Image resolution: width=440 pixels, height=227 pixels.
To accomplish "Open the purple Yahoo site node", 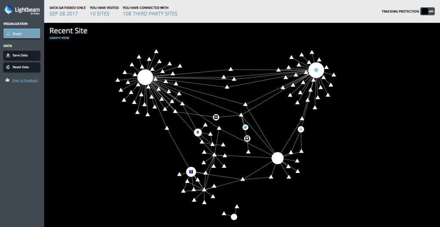I will tap(191, 172).
